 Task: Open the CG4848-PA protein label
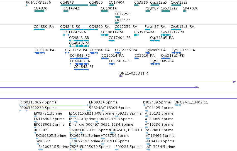tap(80, 61)
